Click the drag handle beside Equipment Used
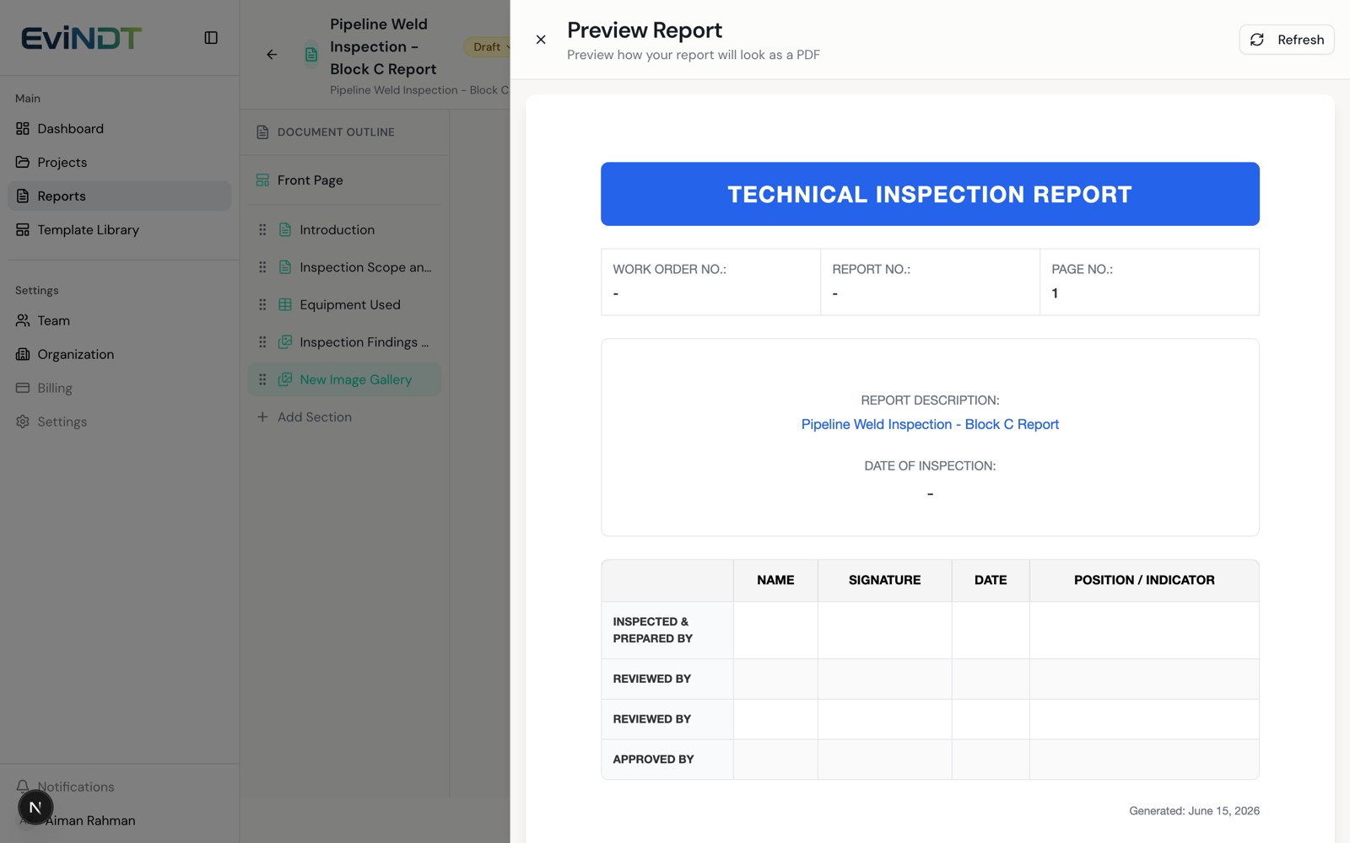 (262, 305)
